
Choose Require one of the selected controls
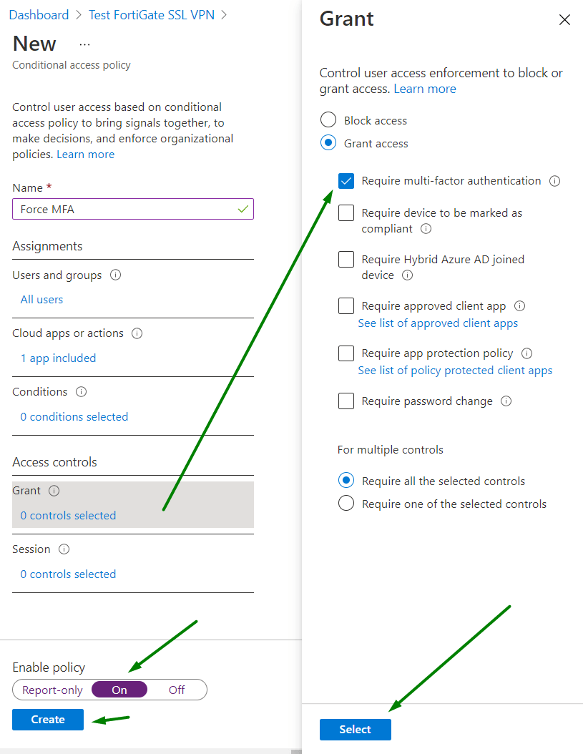pyautogui.click(x=346, y=504)
